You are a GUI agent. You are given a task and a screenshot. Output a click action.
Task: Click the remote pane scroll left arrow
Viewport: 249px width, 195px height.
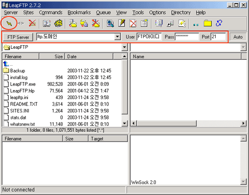133,123
